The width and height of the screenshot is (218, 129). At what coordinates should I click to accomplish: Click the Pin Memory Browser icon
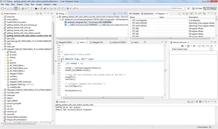point(211,46)
